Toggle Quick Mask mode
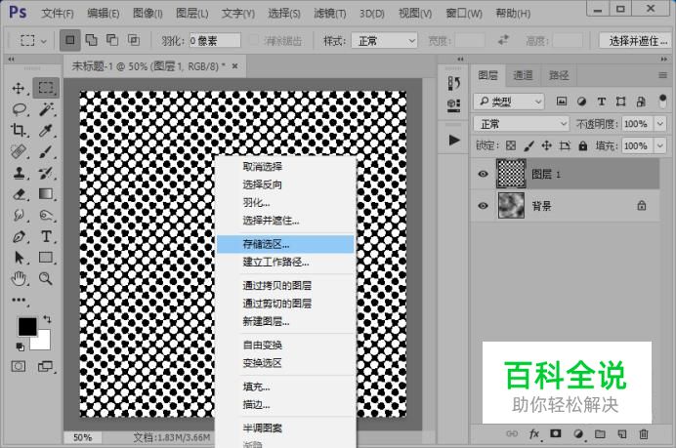The image size is (676, 448). tap(19, 367)
